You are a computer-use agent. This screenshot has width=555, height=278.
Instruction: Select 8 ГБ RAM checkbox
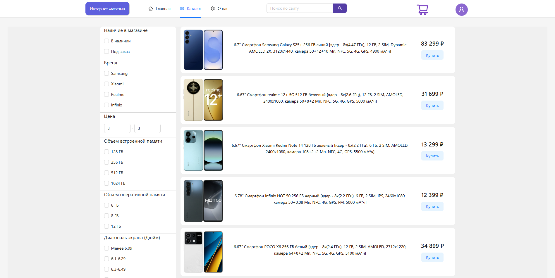[x=106, y=216]
